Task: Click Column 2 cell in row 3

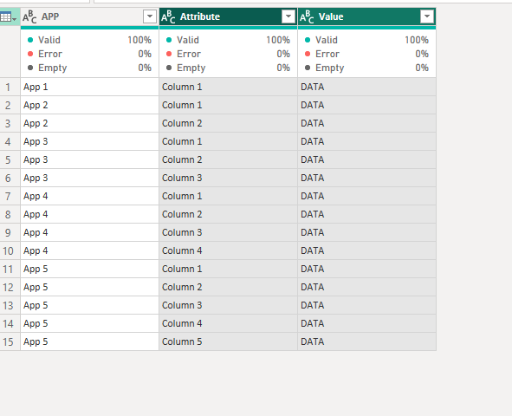Action: tap(228, 123)
